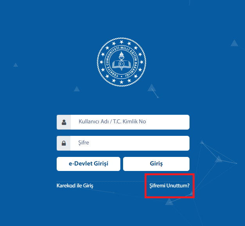Choose QR code login option
245x226 pixels.
(x=75, y=185)
